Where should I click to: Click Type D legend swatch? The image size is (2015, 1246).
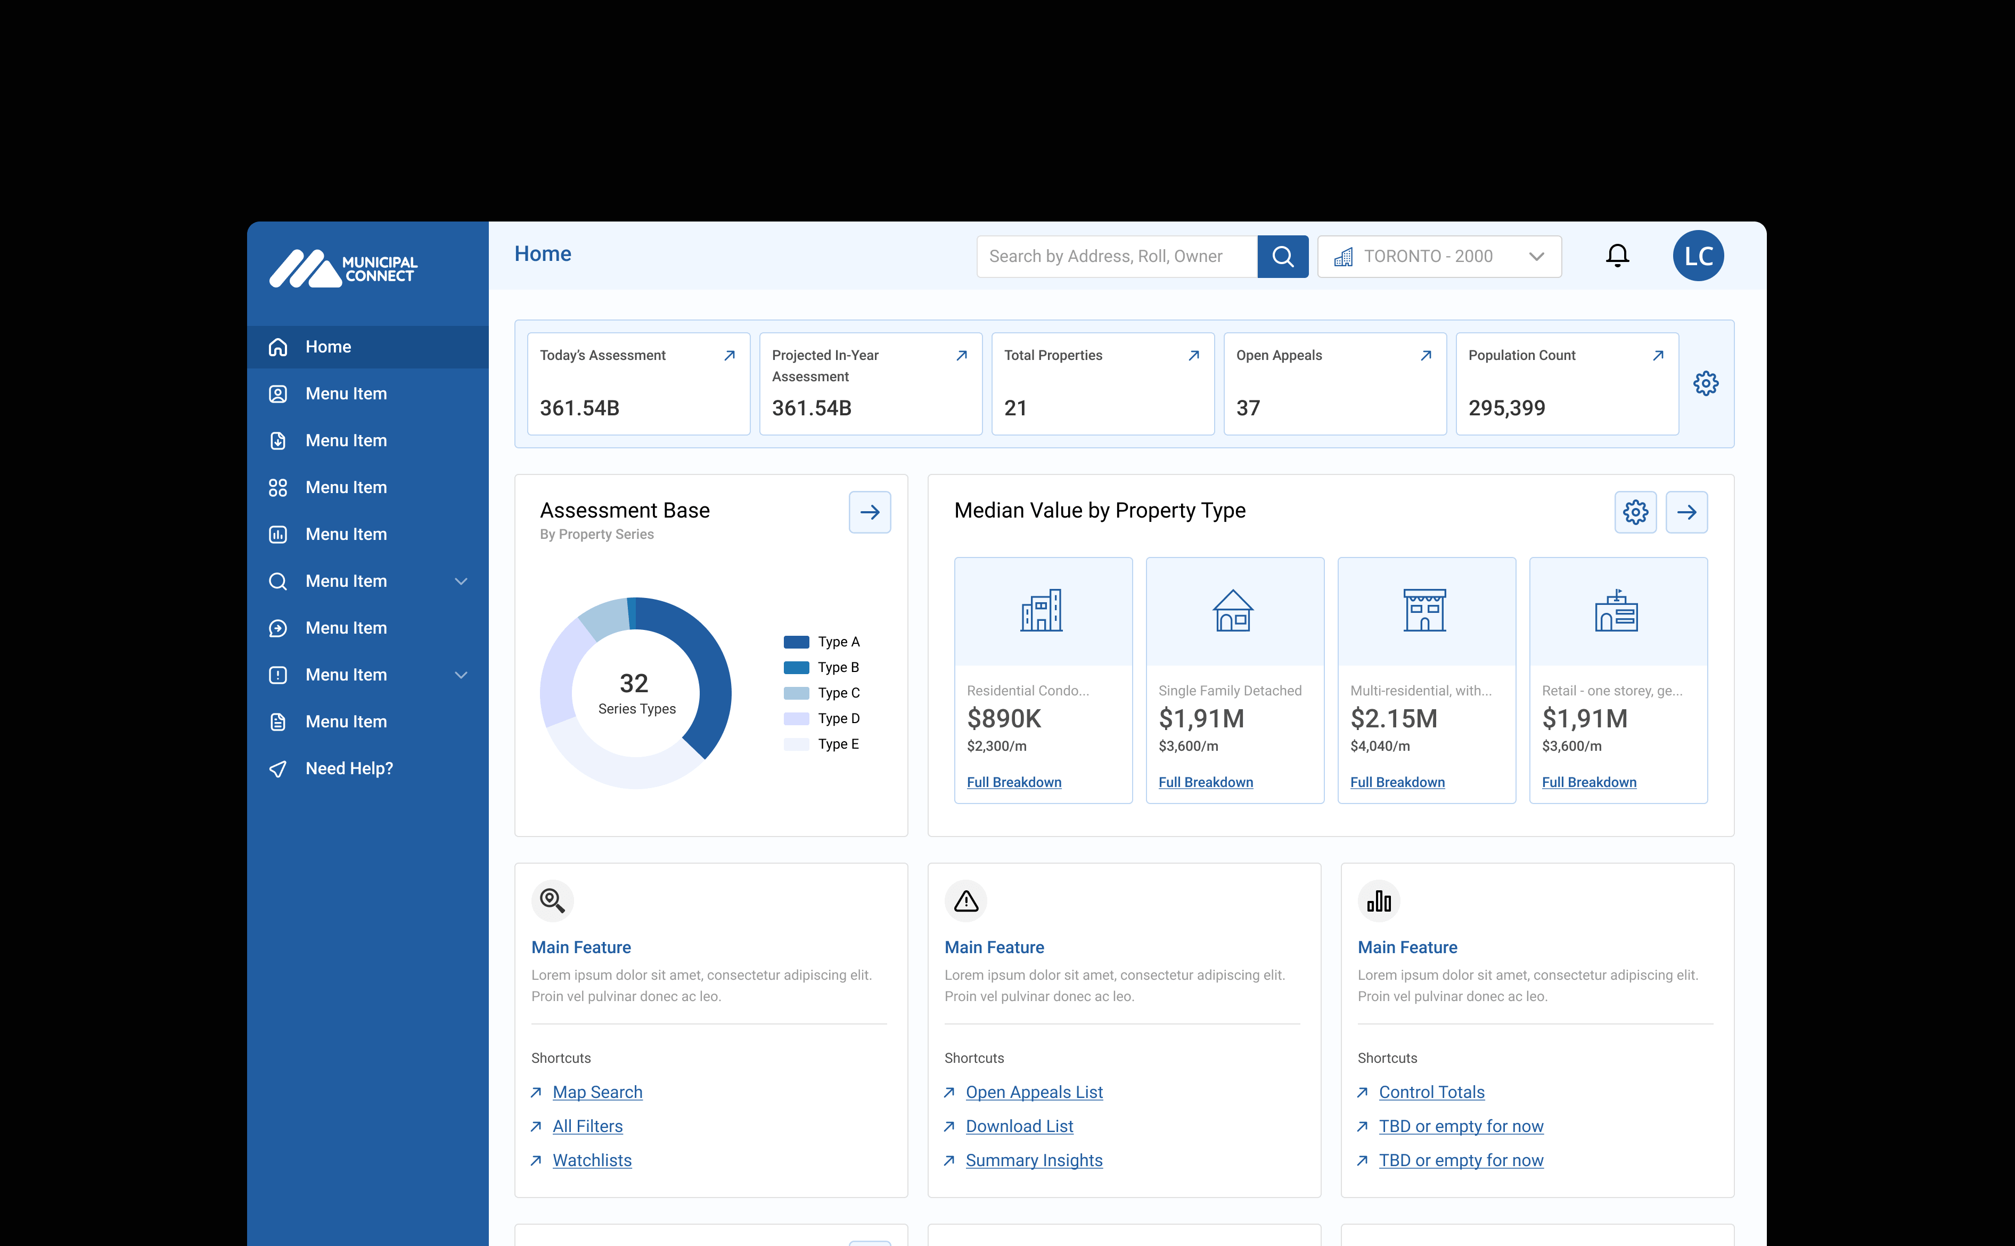(x=796, y=719)
